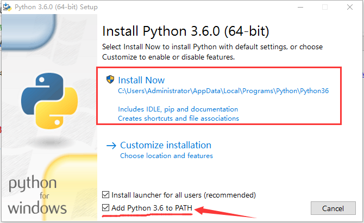Click the Install Now heading
The image size is (364, 223).
[141, 80]
